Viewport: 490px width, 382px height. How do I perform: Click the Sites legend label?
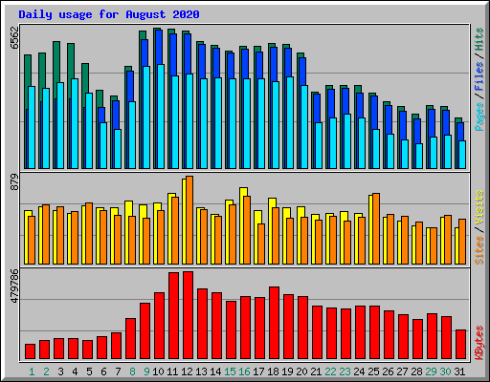click(479, 250)
